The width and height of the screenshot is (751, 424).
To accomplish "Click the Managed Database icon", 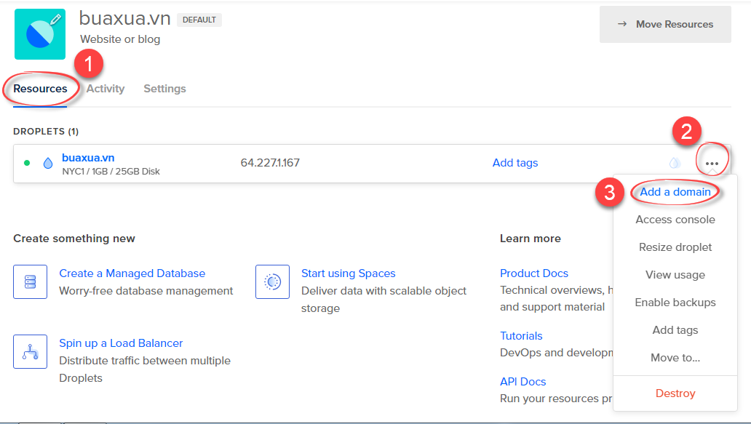I will pos(30,282).
